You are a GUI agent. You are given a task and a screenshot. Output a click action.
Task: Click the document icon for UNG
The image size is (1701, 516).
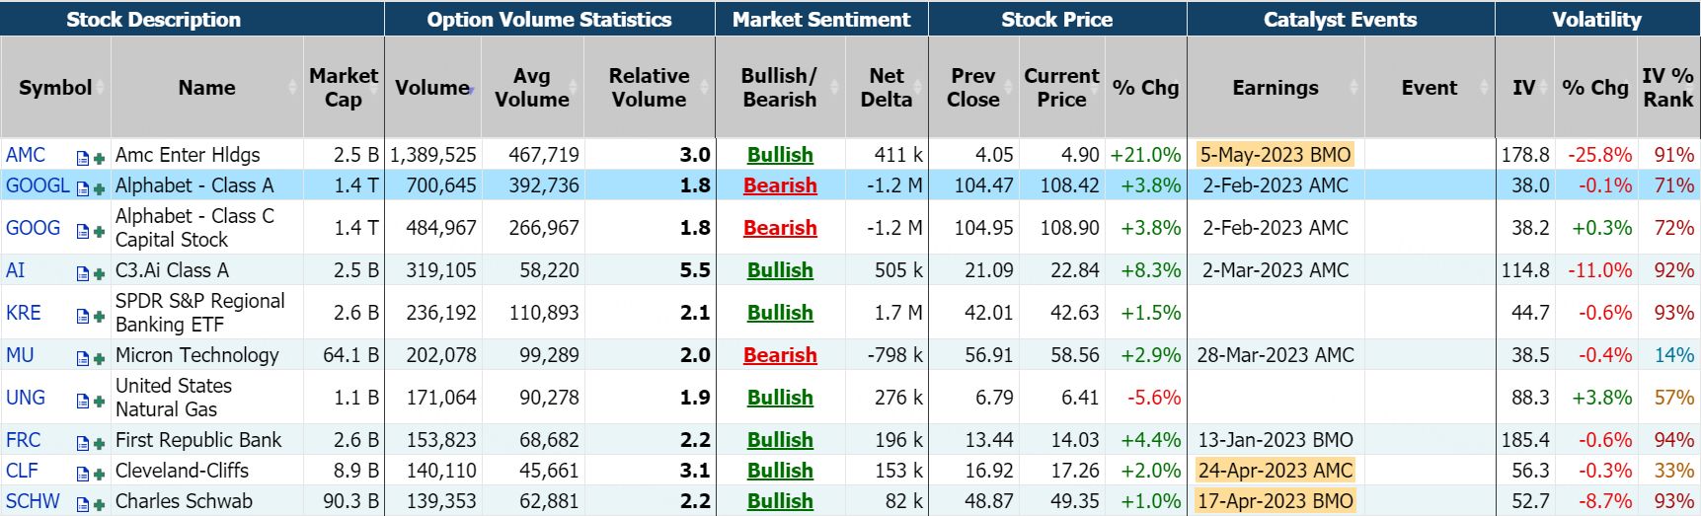83,401
